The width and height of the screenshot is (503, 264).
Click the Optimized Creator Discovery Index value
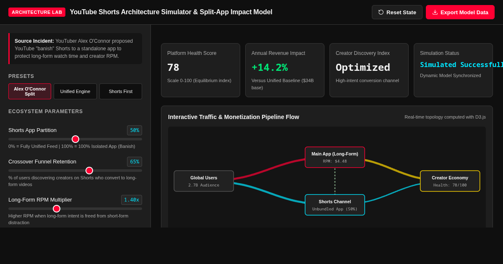(363, 67)
